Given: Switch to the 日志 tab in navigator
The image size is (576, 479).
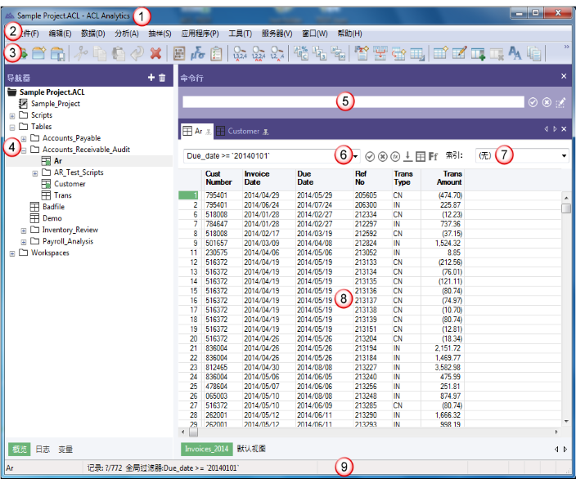Looking at the screenshot, I should click(43, 449).
